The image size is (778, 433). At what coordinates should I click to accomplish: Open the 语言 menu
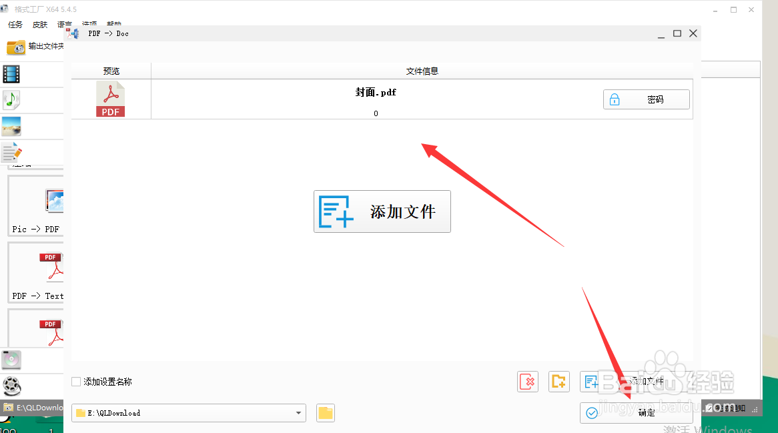click(63, 24)
